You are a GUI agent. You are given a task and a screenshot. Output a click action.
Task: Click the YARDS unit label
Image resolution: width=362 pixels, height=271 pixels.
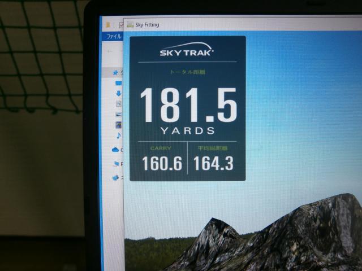point(188,131)
